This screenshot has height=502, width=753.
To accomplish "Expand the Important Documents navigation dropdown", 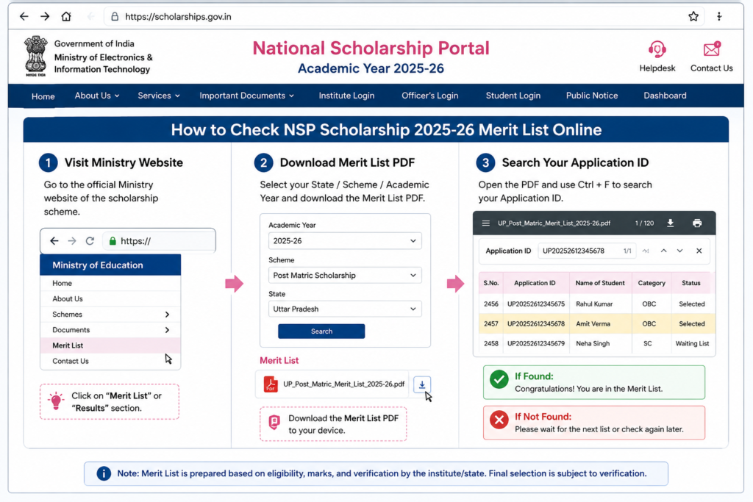I will coord(247,96).
